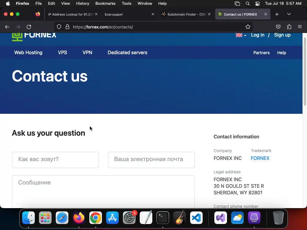Reload the page with the refresh icon
This screenshot has height=230, width=307.
coord(29,27)
